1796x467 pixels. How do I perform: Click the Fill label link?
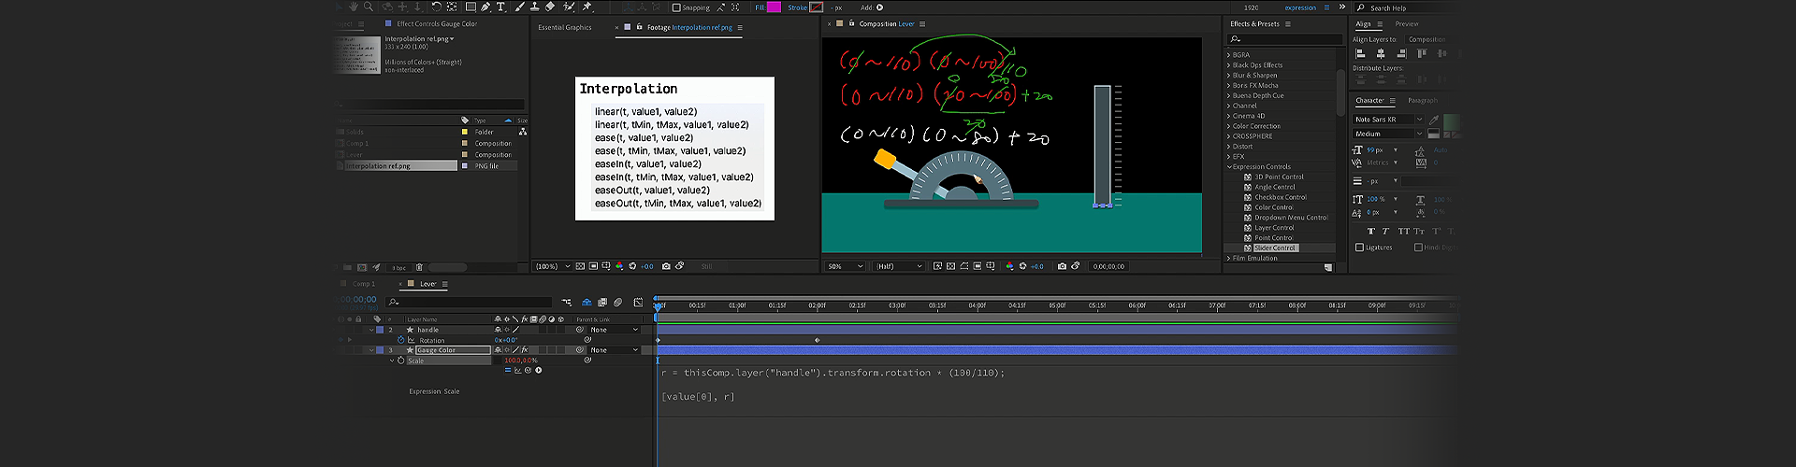(x=760, y=7)
